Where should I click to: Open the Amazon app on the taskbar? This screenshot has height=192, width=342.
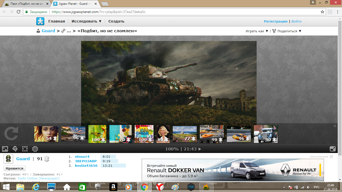point(113,187)
